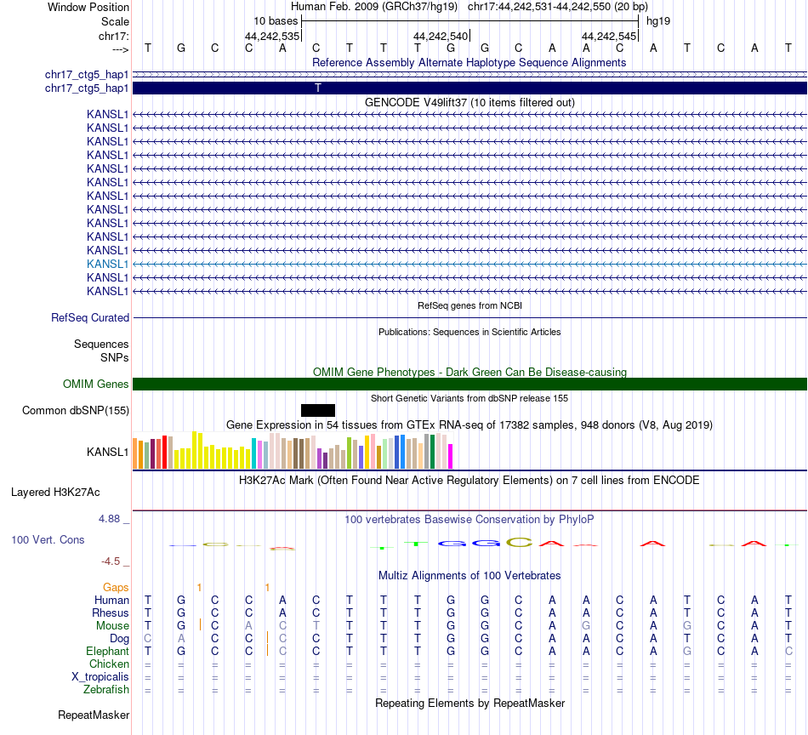Click the ---> base sequence direction arrow label
Screen dimensions: 808x735
coord(120,49)
